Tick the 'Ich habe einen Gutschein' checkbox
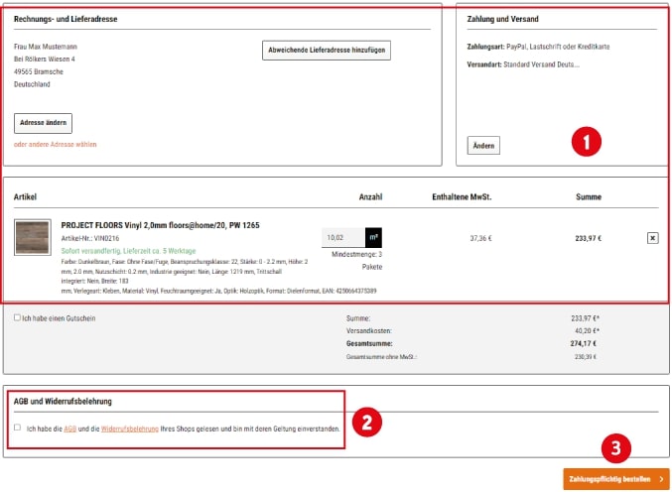This screenshot has height=492, width=672. pyautogui.click(x=17, y=318)
